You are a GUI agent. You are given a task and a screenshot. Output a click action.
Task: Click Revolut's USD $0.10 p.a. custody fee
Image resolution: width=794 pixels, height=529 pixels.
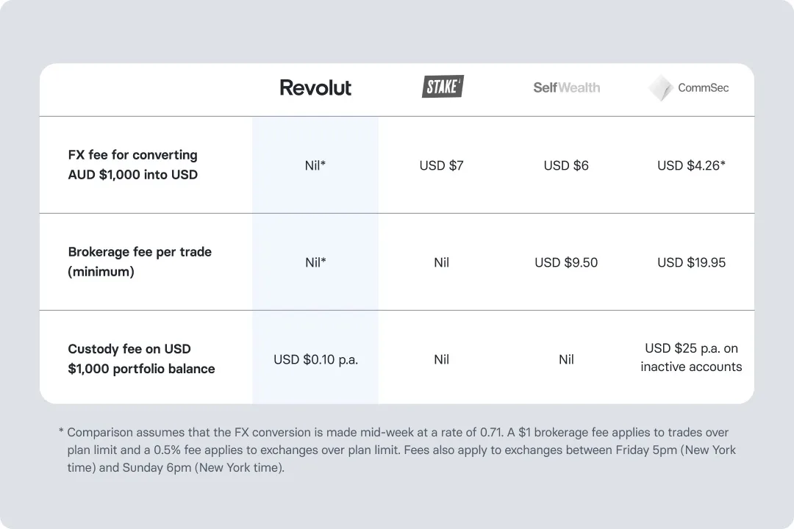(315, 359)
